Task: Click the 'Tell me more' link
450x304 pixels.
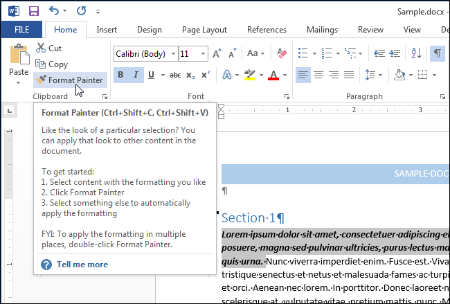Action: 82,264
